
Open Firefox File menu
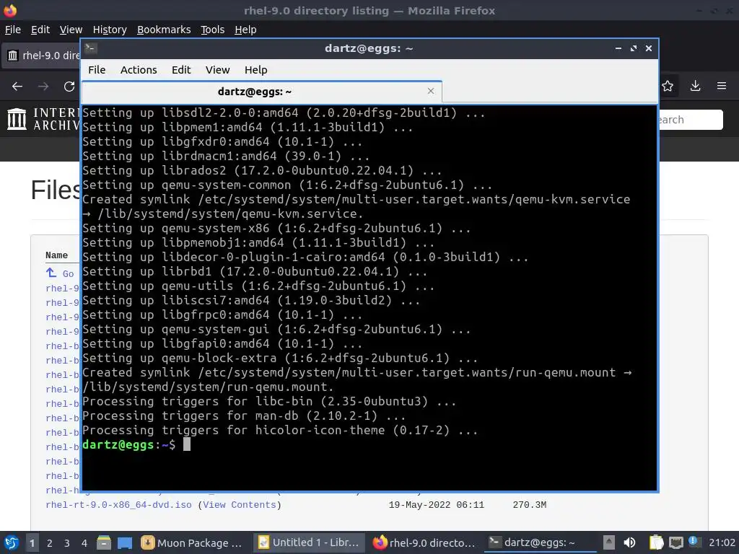coord(13,30)
